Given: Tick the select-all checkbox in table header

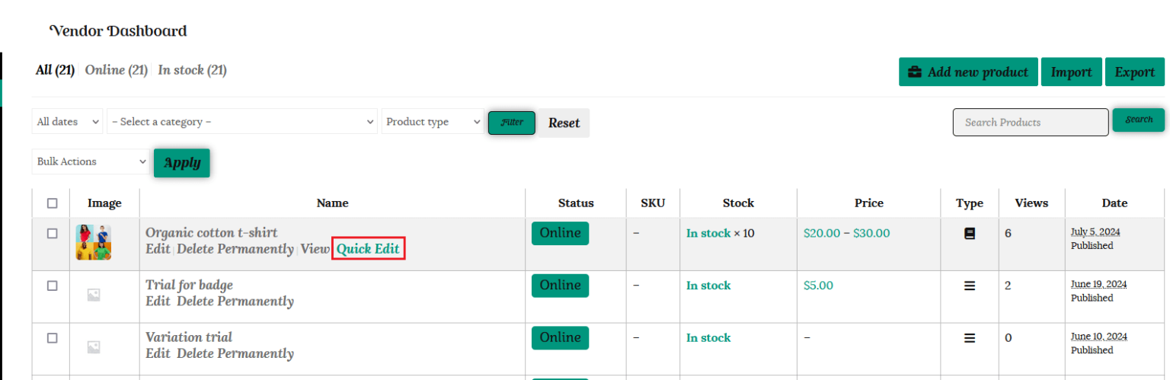Looking at the screenshot, I should pos(52,203).
